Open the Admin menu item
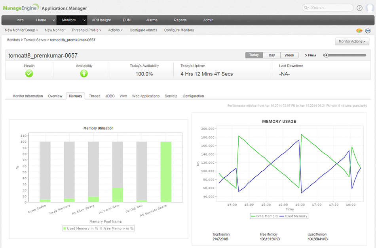376x248 pixels. pos(208,20)
